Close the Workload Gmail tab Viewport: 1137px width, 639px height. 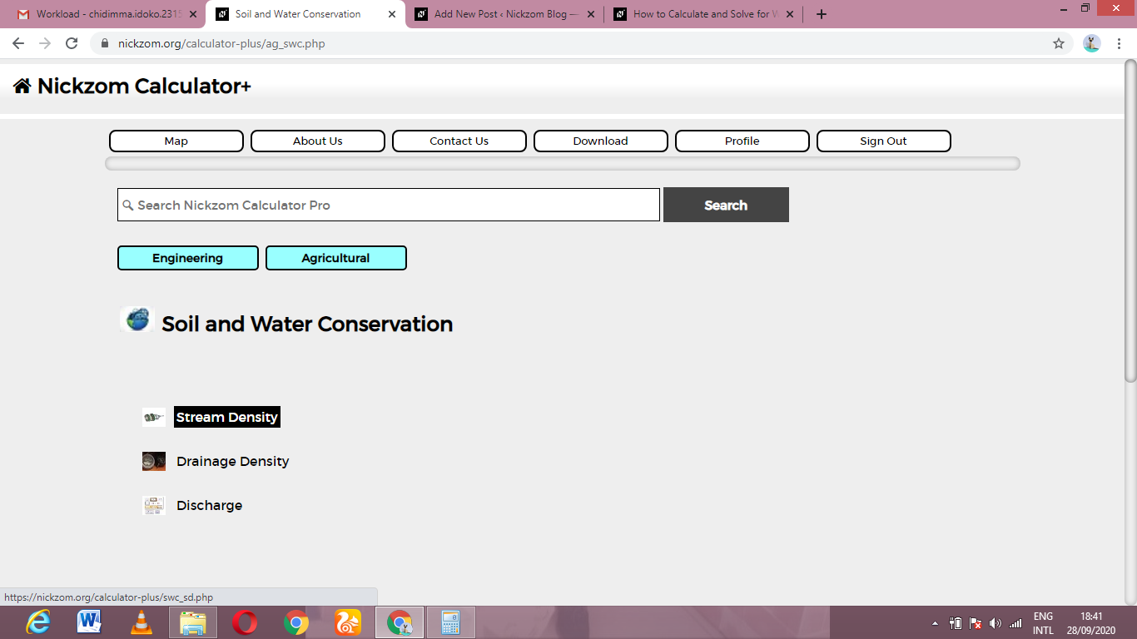[x=193, y=14]
